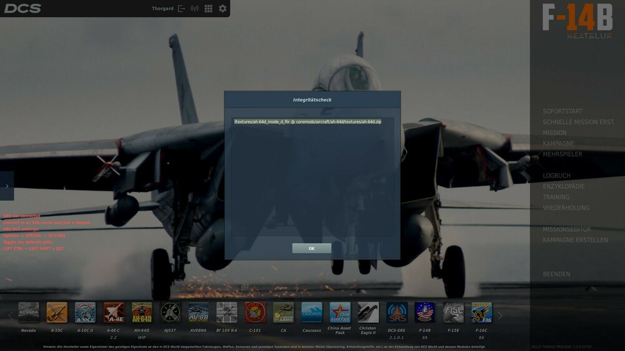Click the highlighted ah-64d texture path entry
Image resolution: width=625 pixels, height=351 pixels.
pos(307,122)
